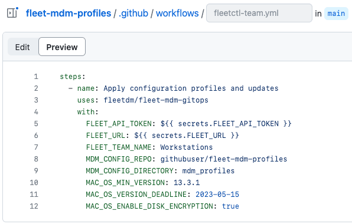The width and height of the screenshot is (352, 224).
Task: Click the MDM_CONFIG_DIRECTORY key
Action: pos(130,171)
